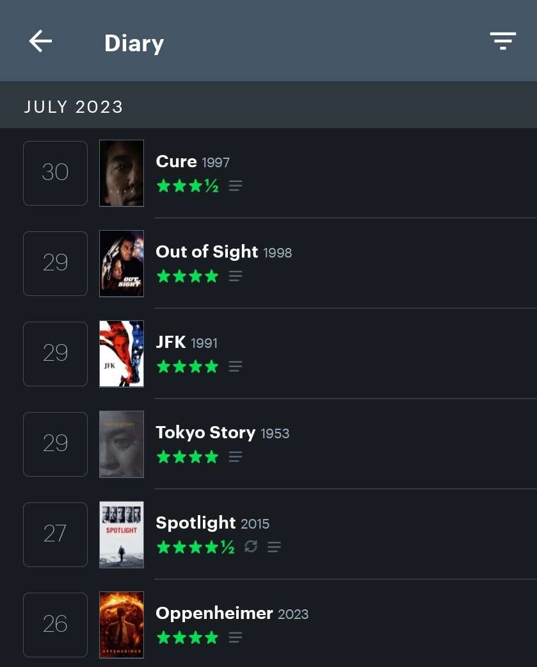537x667 pixels.
Task: Open the review icon for Cure
Action: tap(236, 186)
